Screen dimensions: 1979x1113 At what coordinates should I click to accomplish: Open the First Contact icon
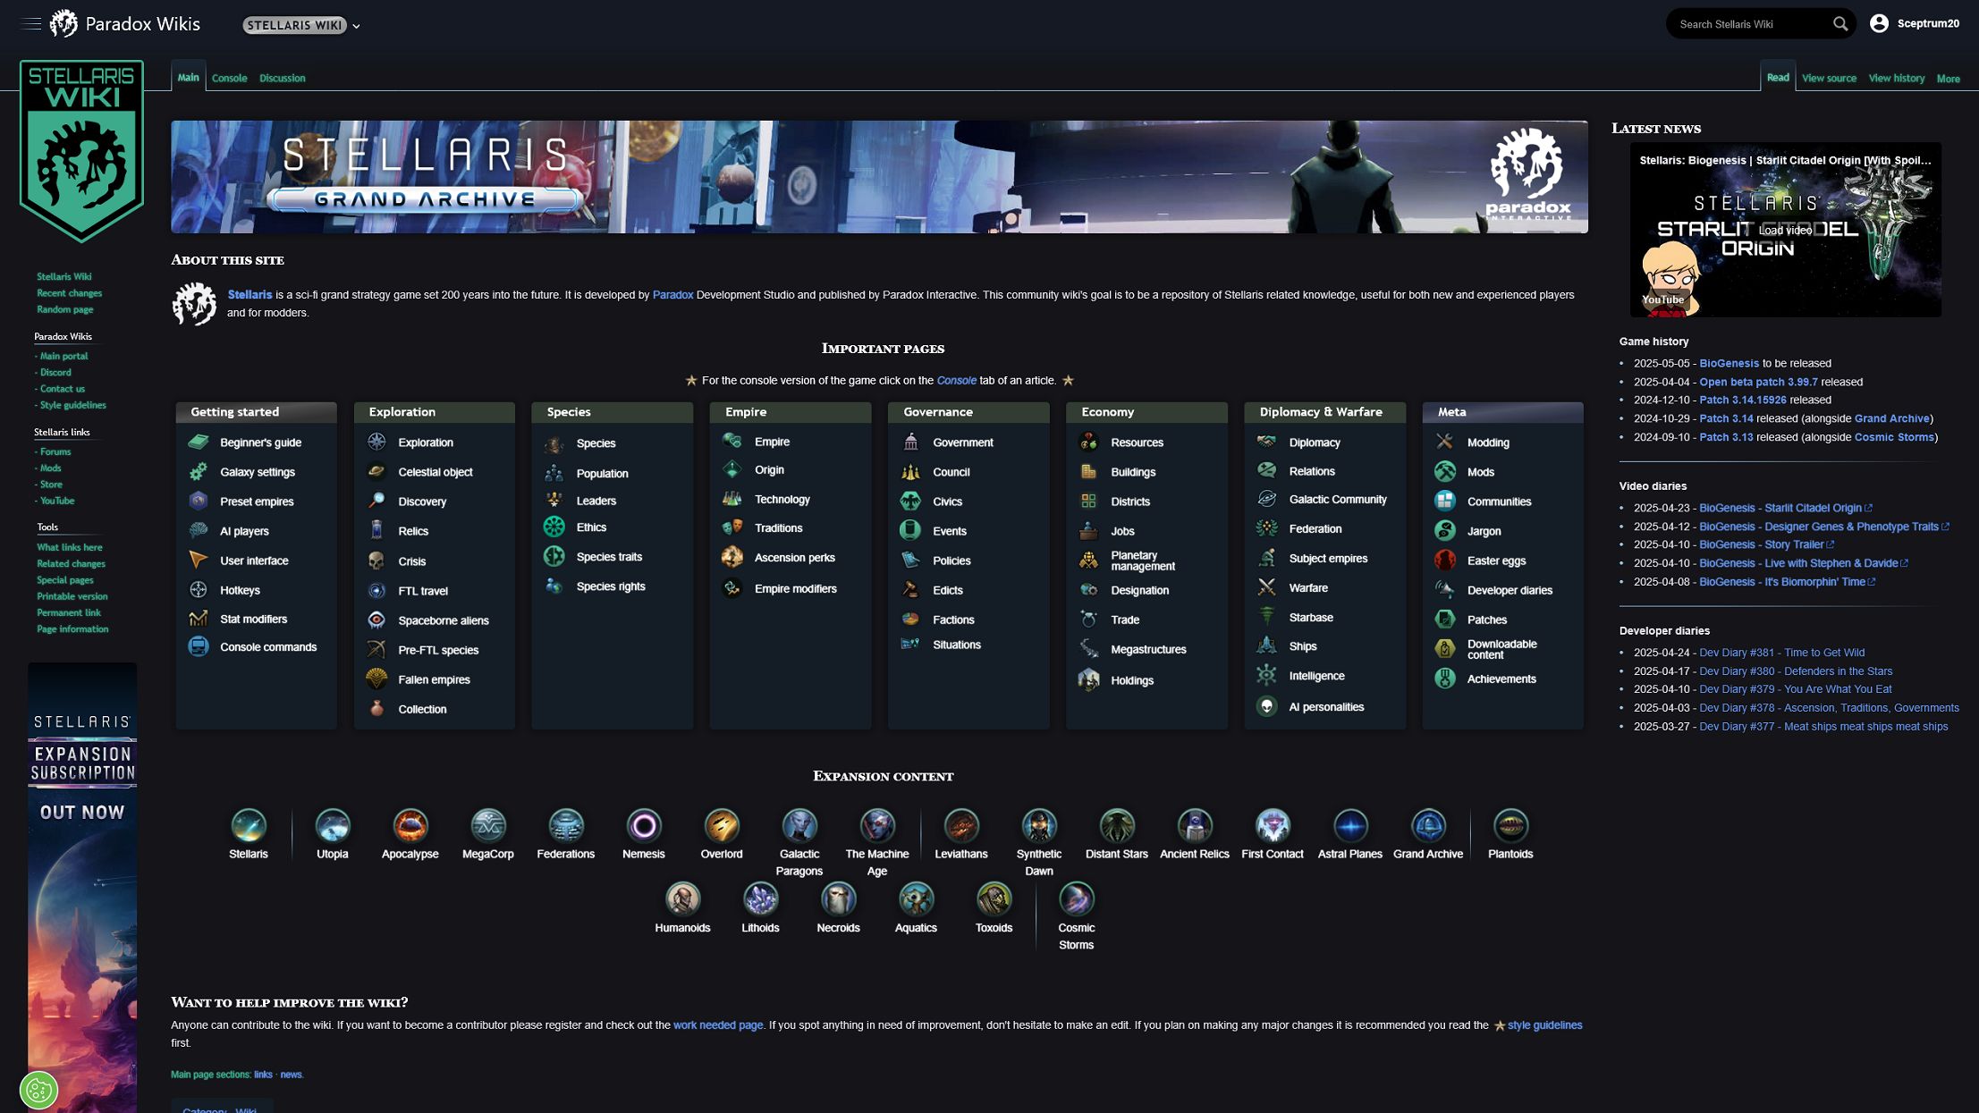1273,825
